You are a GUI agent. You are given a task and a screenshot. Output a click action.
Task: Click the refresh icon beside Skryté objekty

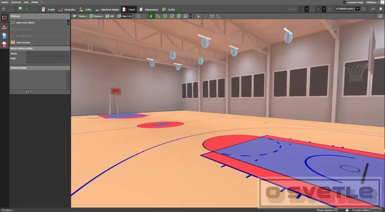pyautogui.click(x=336, y=210)
